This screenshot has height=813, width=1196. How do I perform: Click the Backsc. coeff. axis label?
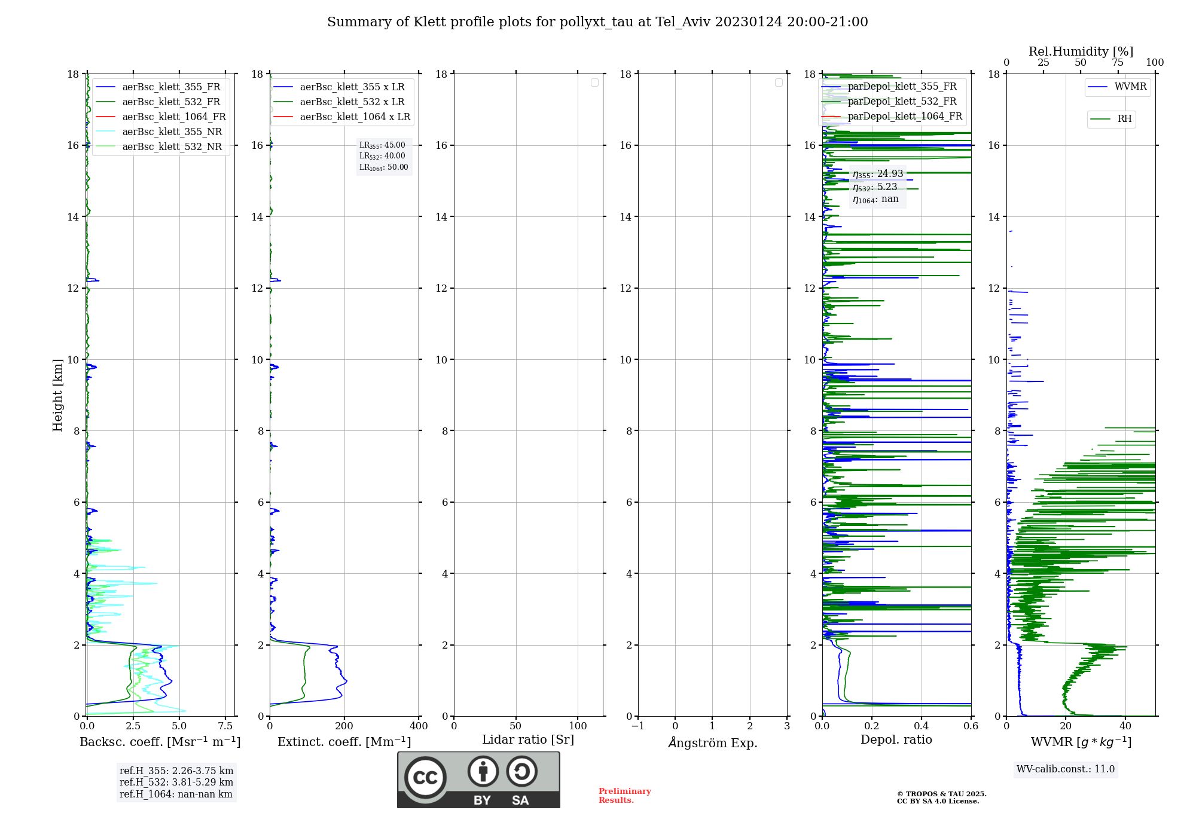pos(160,742)
